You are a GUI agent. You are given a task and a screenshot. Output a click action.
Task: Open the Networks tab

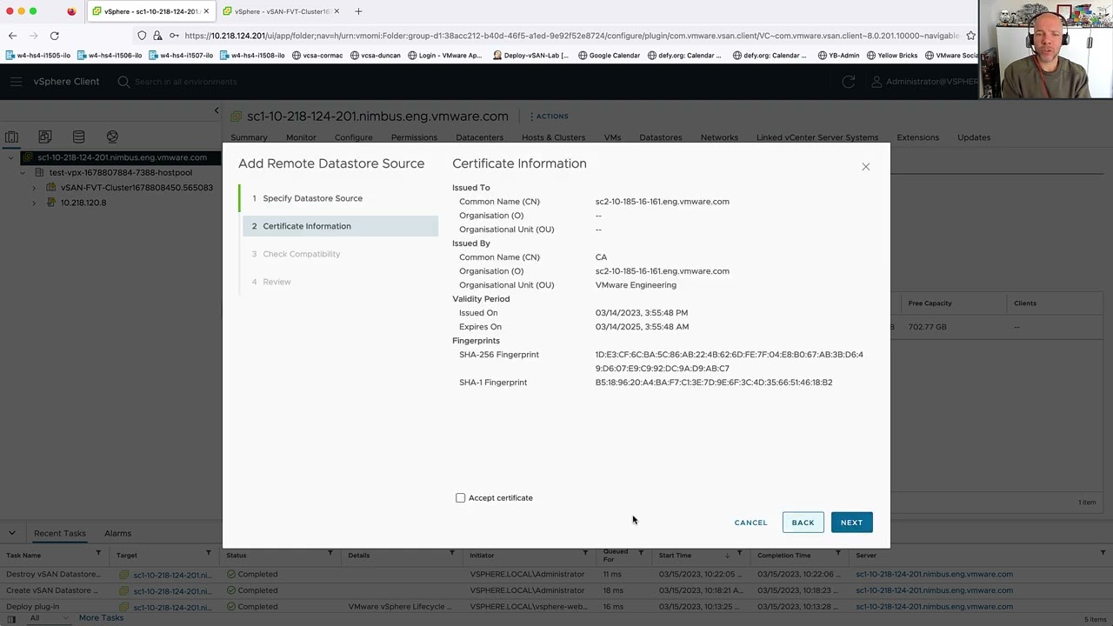click(719, 137)
